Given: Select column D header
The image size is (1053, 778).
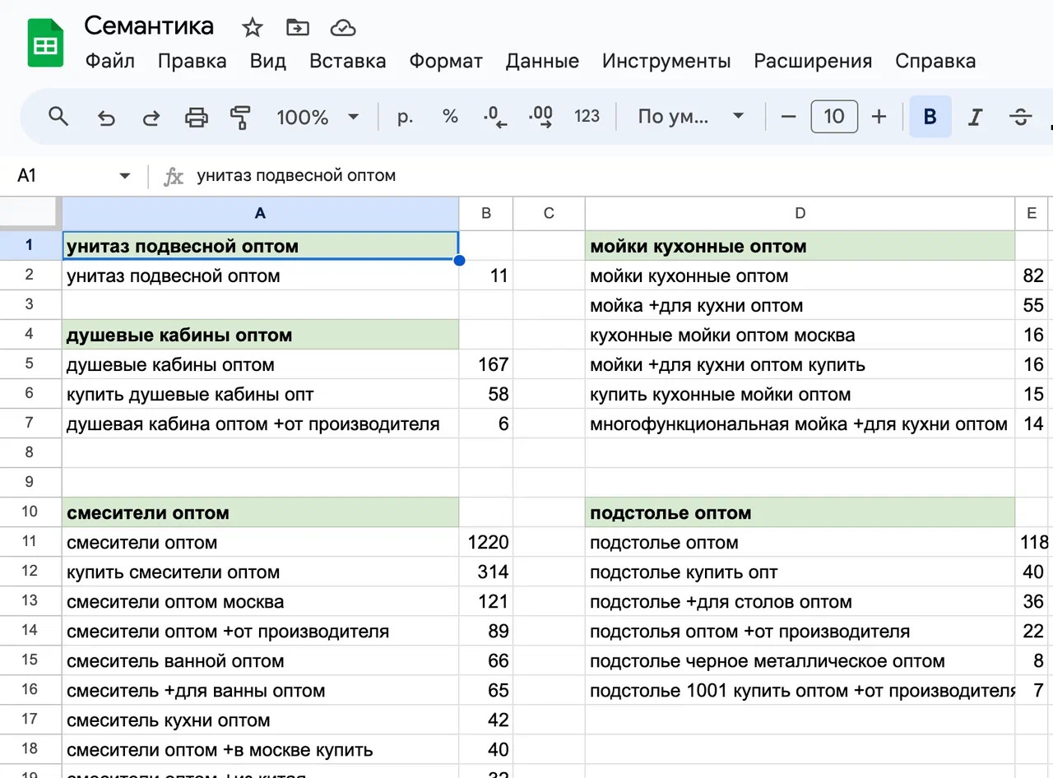Looking at the screenshot, I should (800, 214).
